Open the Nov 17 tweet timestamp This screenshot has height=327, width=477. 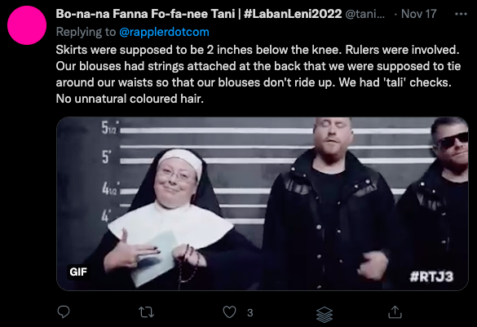click(419, 14)
